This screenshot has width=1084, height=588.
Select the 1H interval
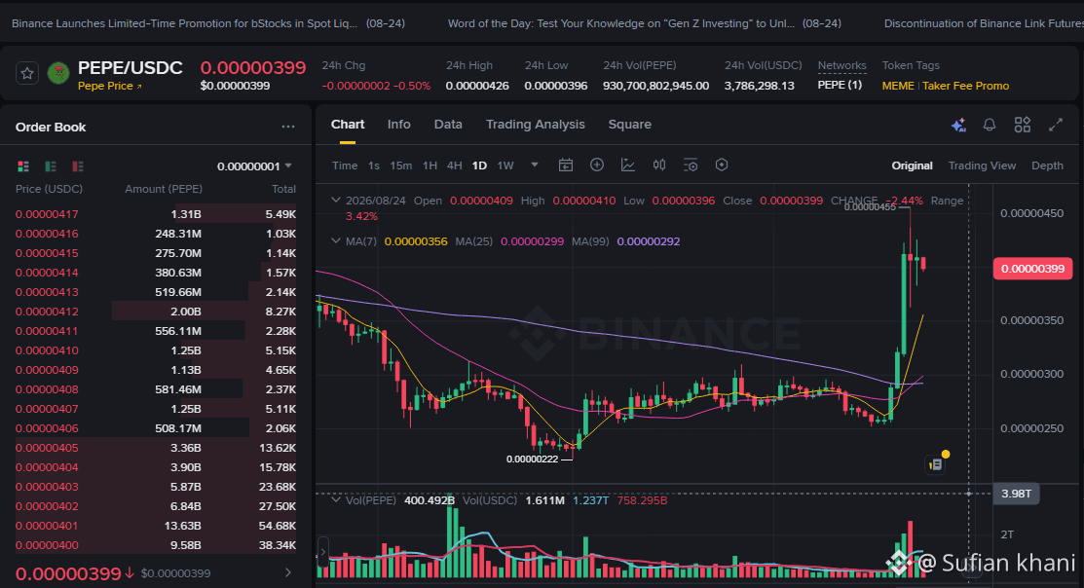coord(430,165)
